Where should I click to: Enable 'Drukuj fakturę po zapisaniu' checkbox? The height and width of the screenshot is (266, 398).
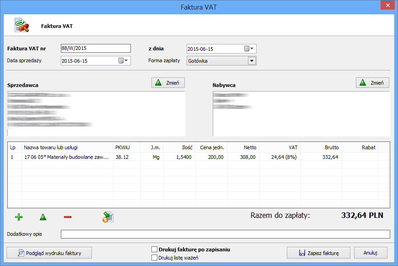tap(155, 250)
